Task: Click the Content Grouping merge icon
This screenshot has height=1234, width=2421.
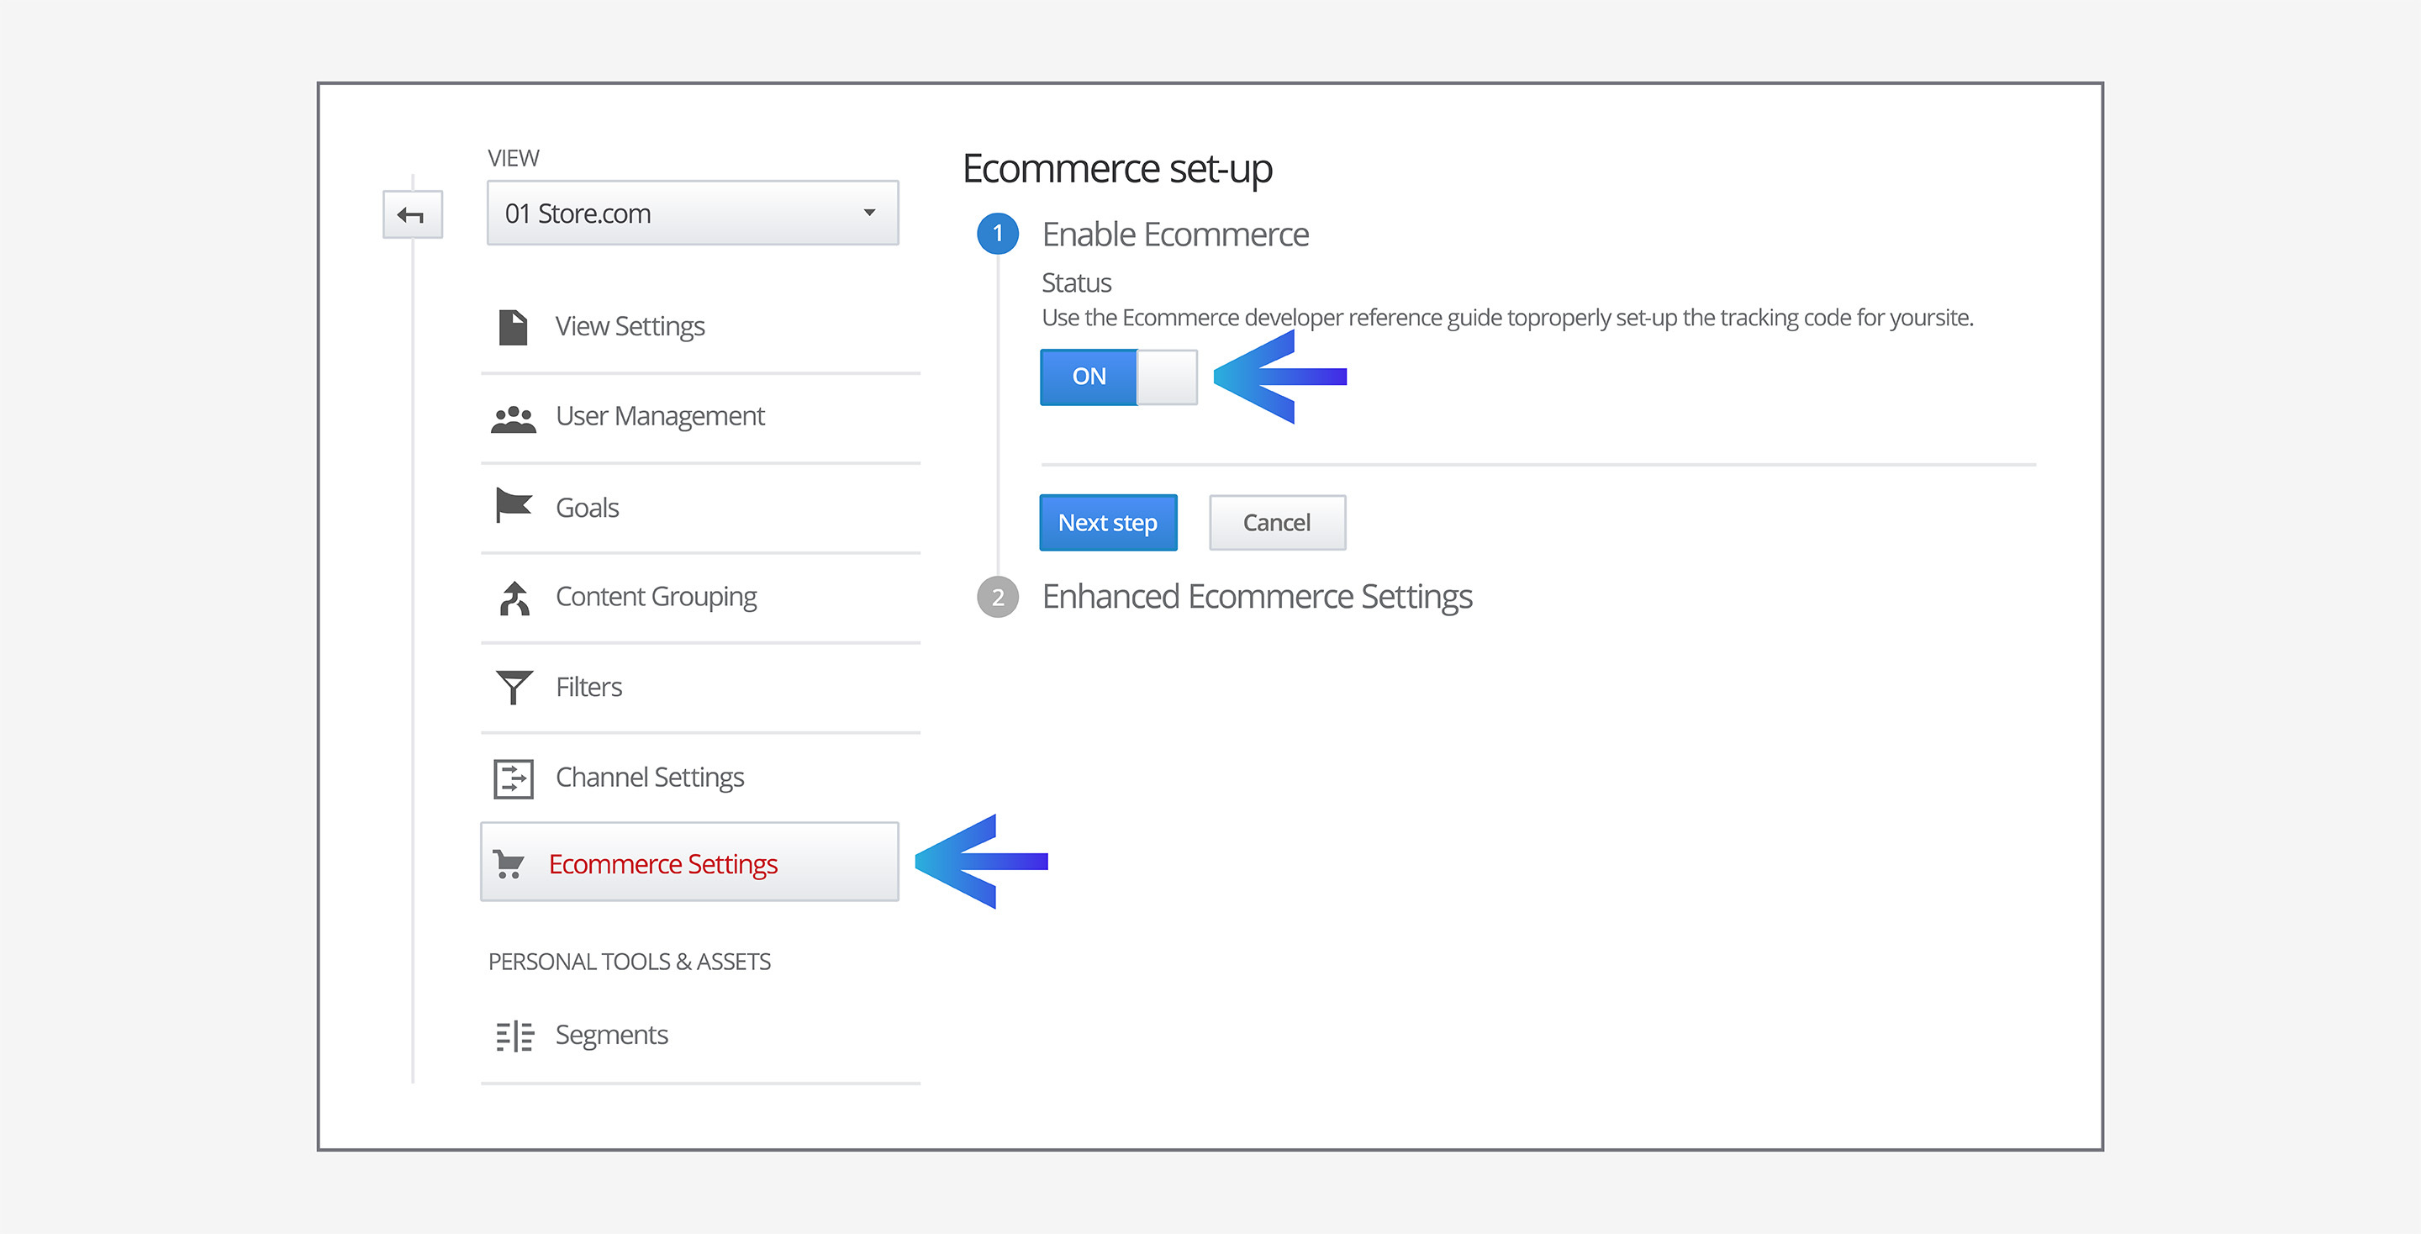Action: [514, 598]
